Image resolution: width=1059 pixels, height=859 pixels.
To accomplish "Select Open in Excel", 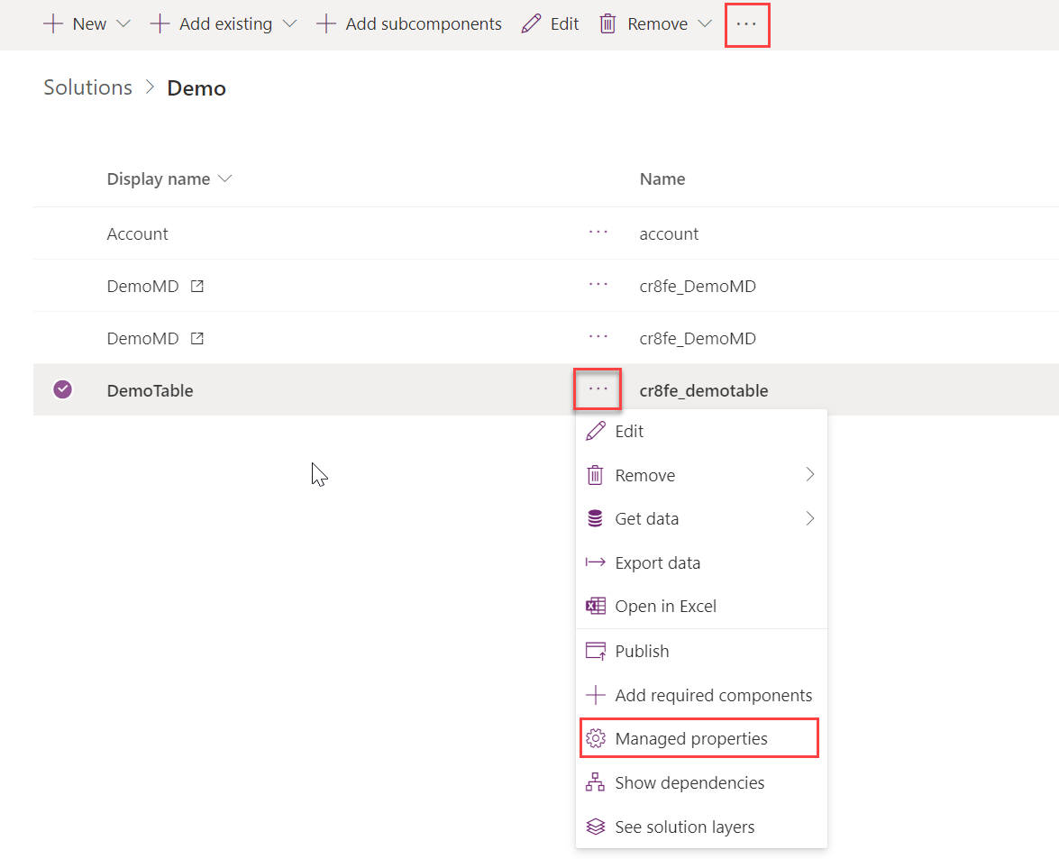I will click(x=701, y=607).
